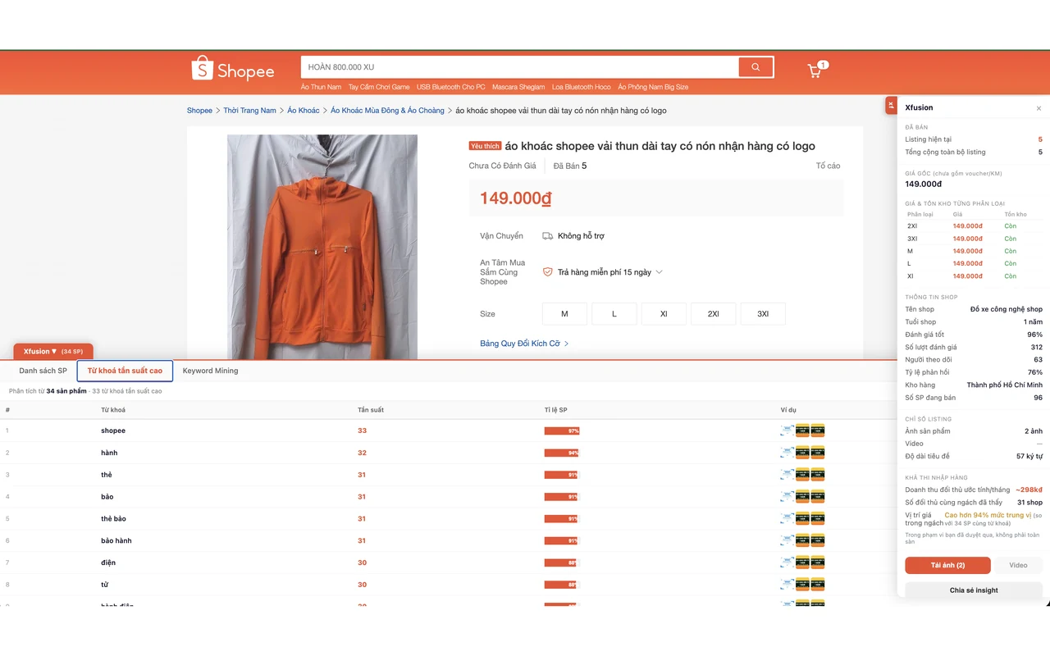The image size is (1050, 656).
Task: Open the Loa Bluetooth Hoco suggestion
Action: [582, 87]
